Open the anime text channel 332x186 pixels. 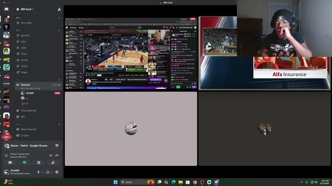click(x=38, y=60)
